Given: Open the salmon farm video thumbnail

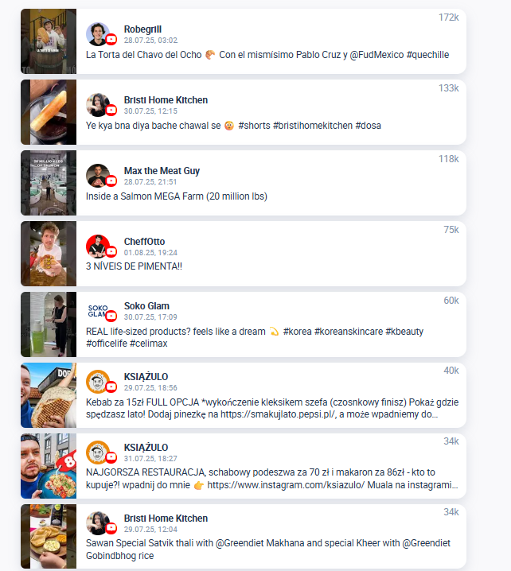Looking at the screenshot, I should pyautogui.click(x=49, y=183).
